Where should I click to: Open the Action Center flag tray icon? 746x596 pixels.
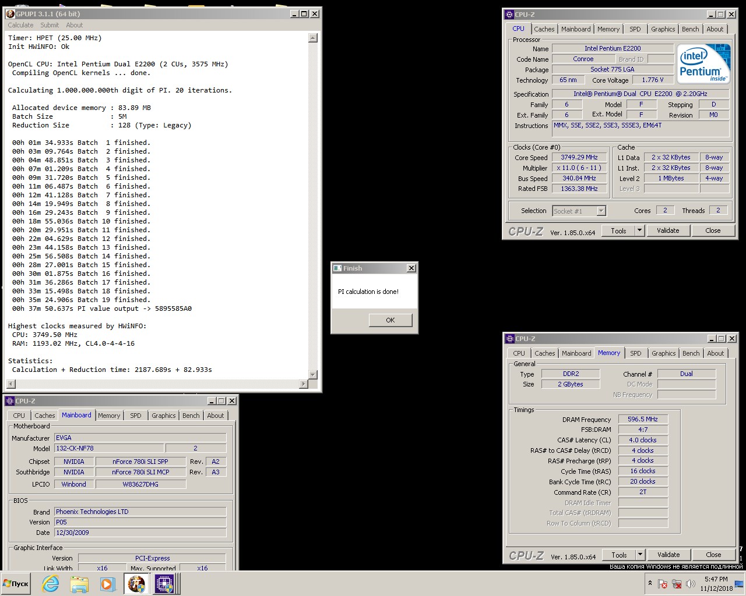click(663, 584)
